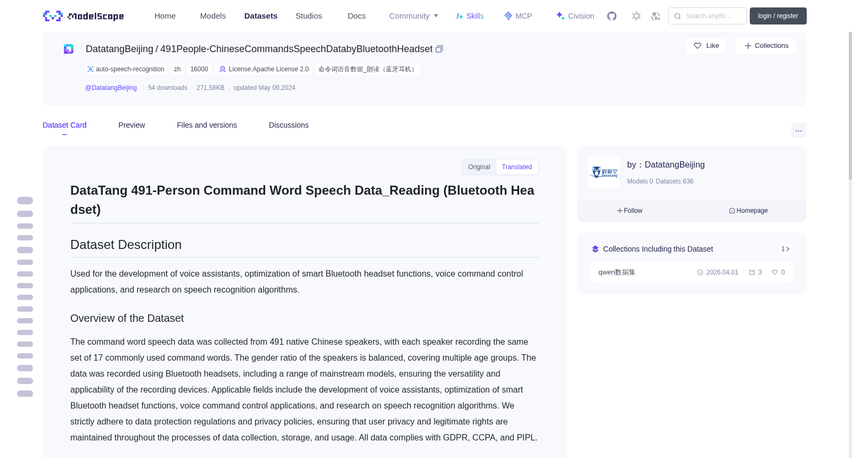
Task: Click Collections Including this Dataset title
Action: click(x=658, y=249)
